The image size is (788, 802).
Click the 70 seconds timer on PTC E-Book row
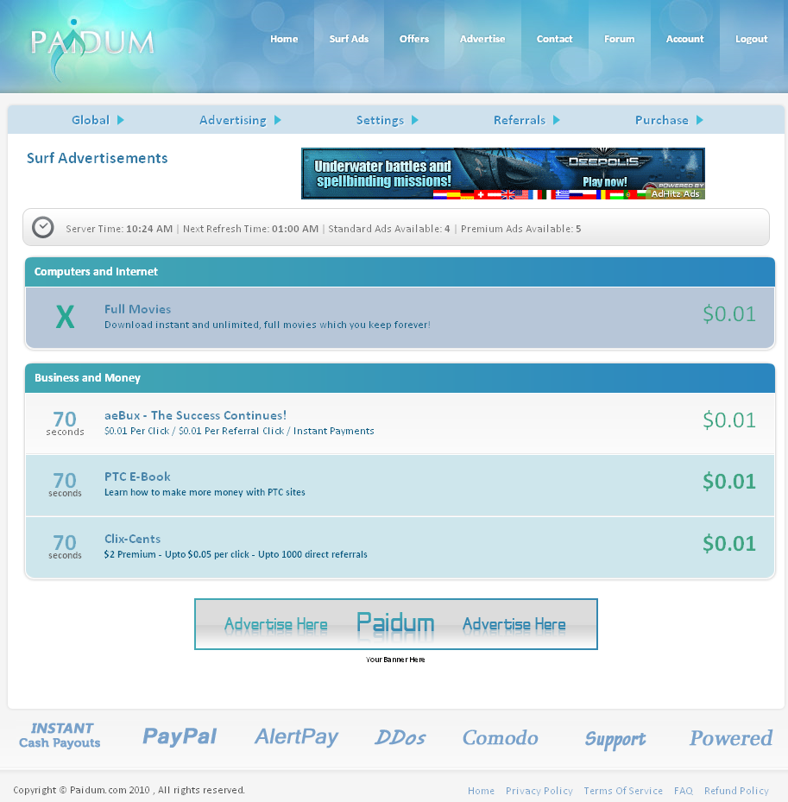pos(65,484)
